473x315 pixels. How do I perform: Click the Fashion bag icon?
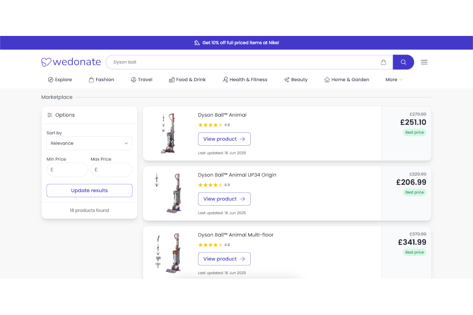pyautogui.click(x=91, y=80)
